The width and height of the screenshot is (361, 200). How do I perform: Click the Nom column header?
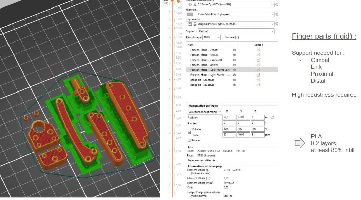pos(190,45)
